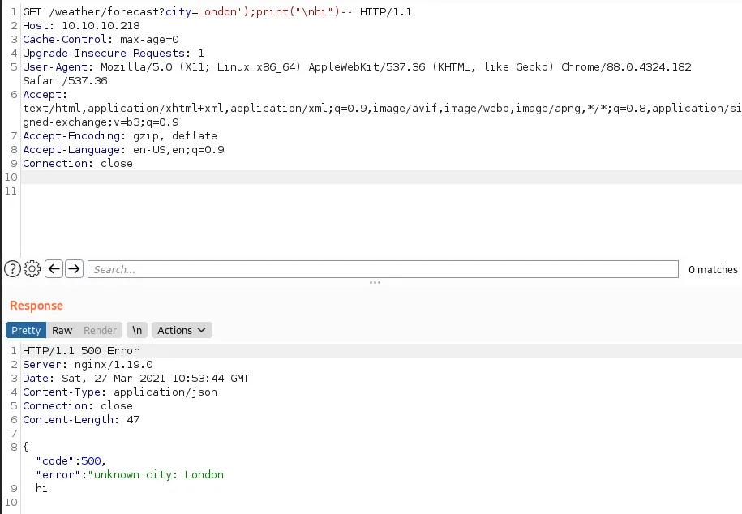
Task: Click the response Connection: close line
Action: (78, 405)
